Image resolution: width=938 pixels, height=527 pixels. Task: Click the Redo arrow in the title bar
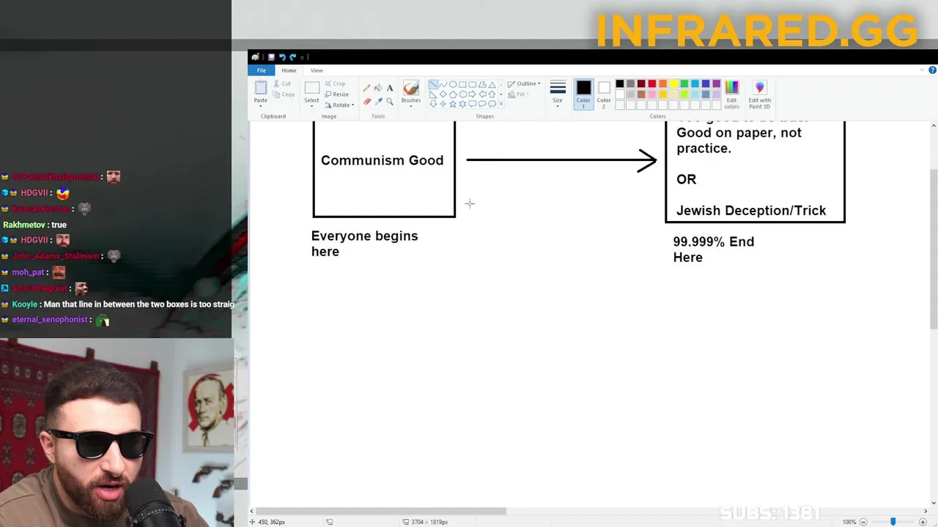292,57
